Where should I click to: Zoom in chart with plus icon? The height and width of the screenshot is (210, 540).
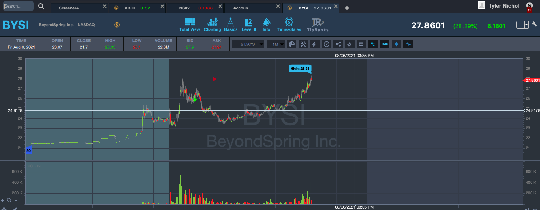coord(3,200)
